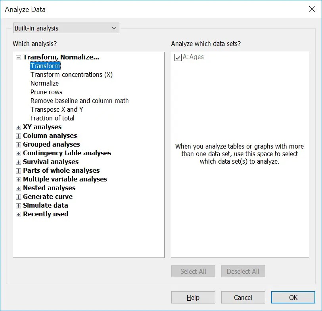Click the Help button

tap(193, 297)
